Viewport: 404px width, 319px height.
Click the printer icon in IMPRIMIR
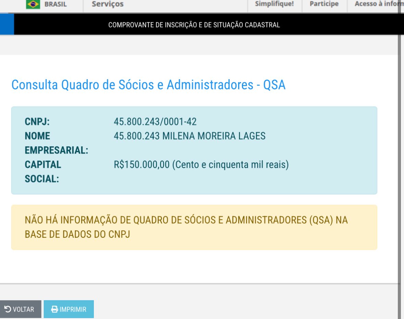tap(54, 309)
